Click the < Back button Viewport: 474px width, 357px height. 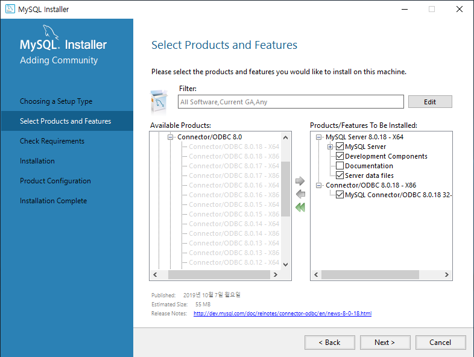pos(329,343)
